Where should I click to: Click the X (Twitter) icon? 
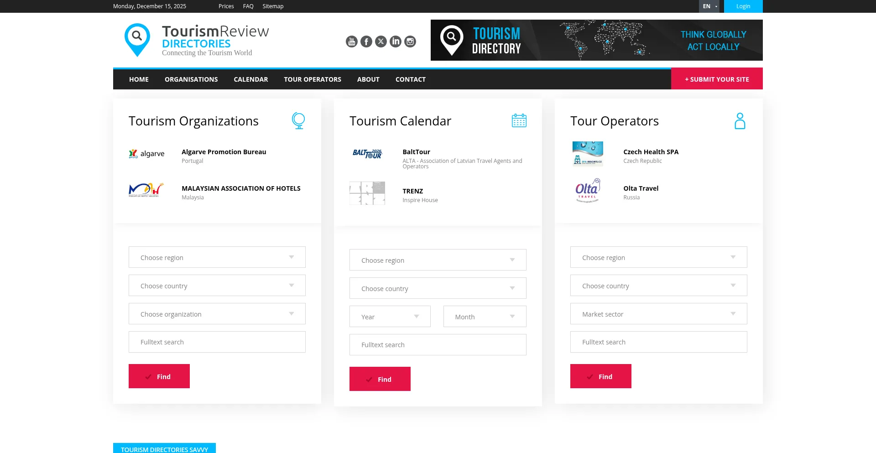(x=381, y=42)
